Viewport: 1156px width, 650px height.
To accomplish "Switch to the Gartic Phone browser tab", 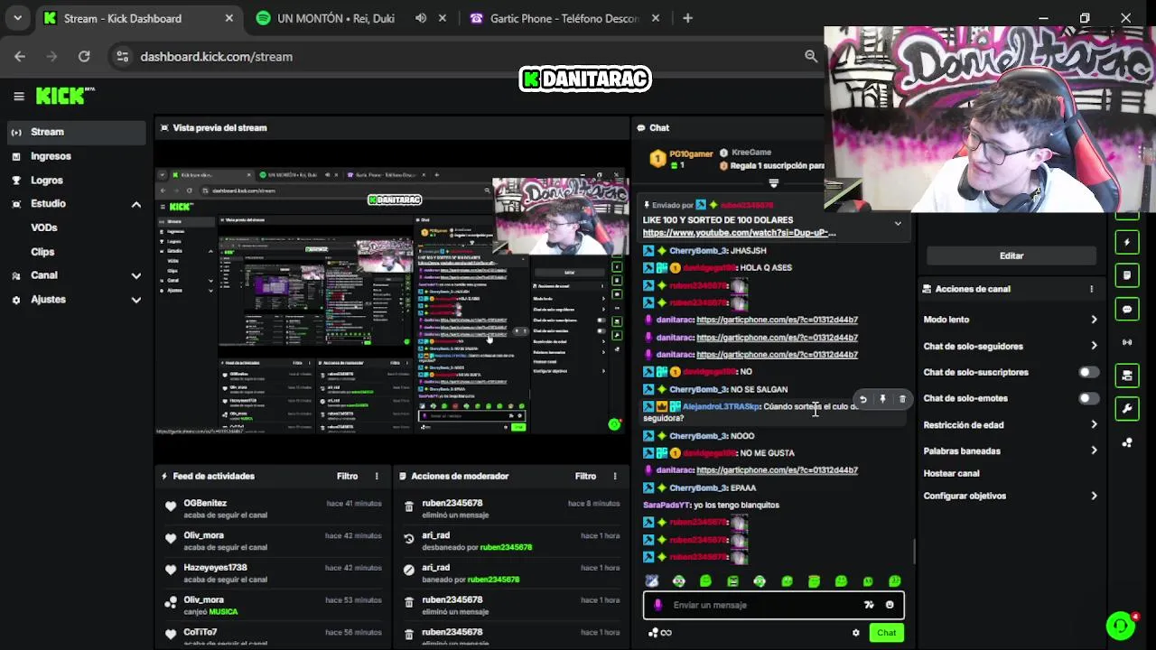I will pos(564,18).
